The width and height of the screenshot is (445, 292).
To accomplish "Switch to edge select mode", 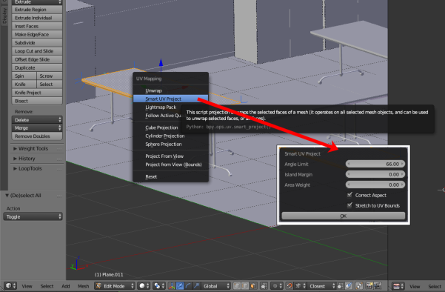I will point(245,286).
